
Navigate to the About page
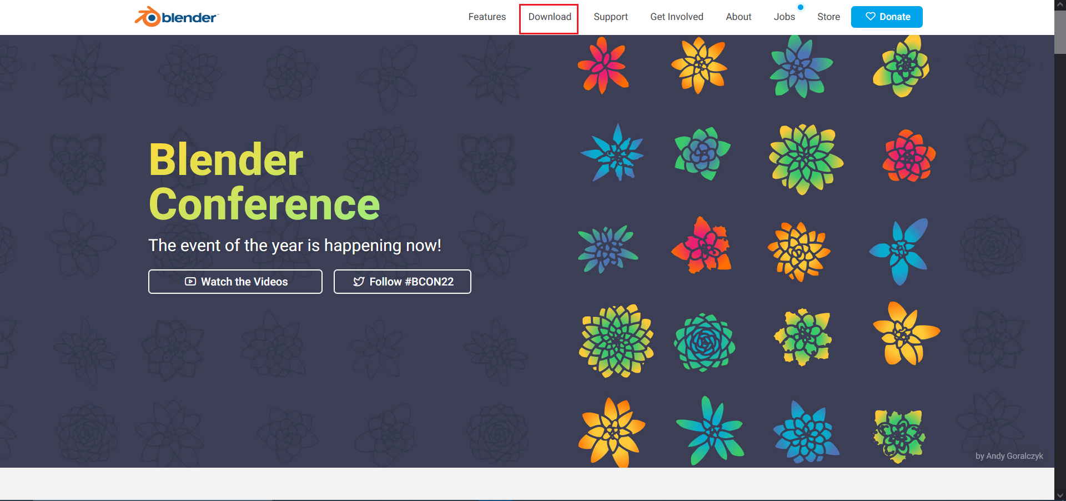pyautogui.click(x=738, y=17)
